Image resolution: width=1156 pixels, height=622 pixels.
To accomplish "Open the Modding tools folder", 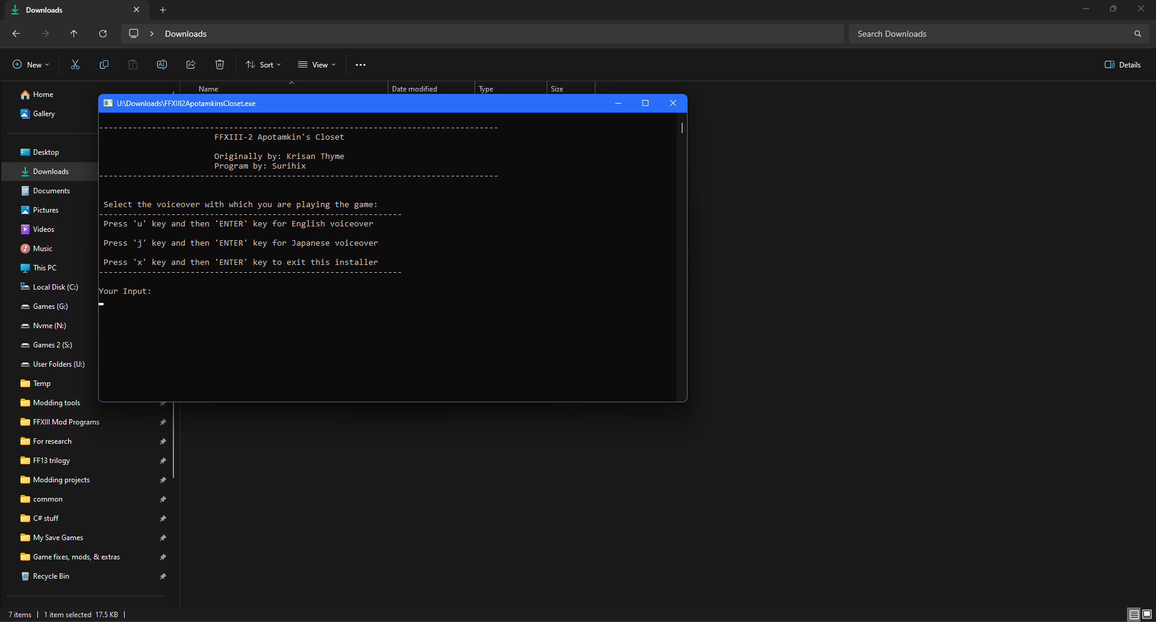I will pyautogui.click(x=57, y=403).
